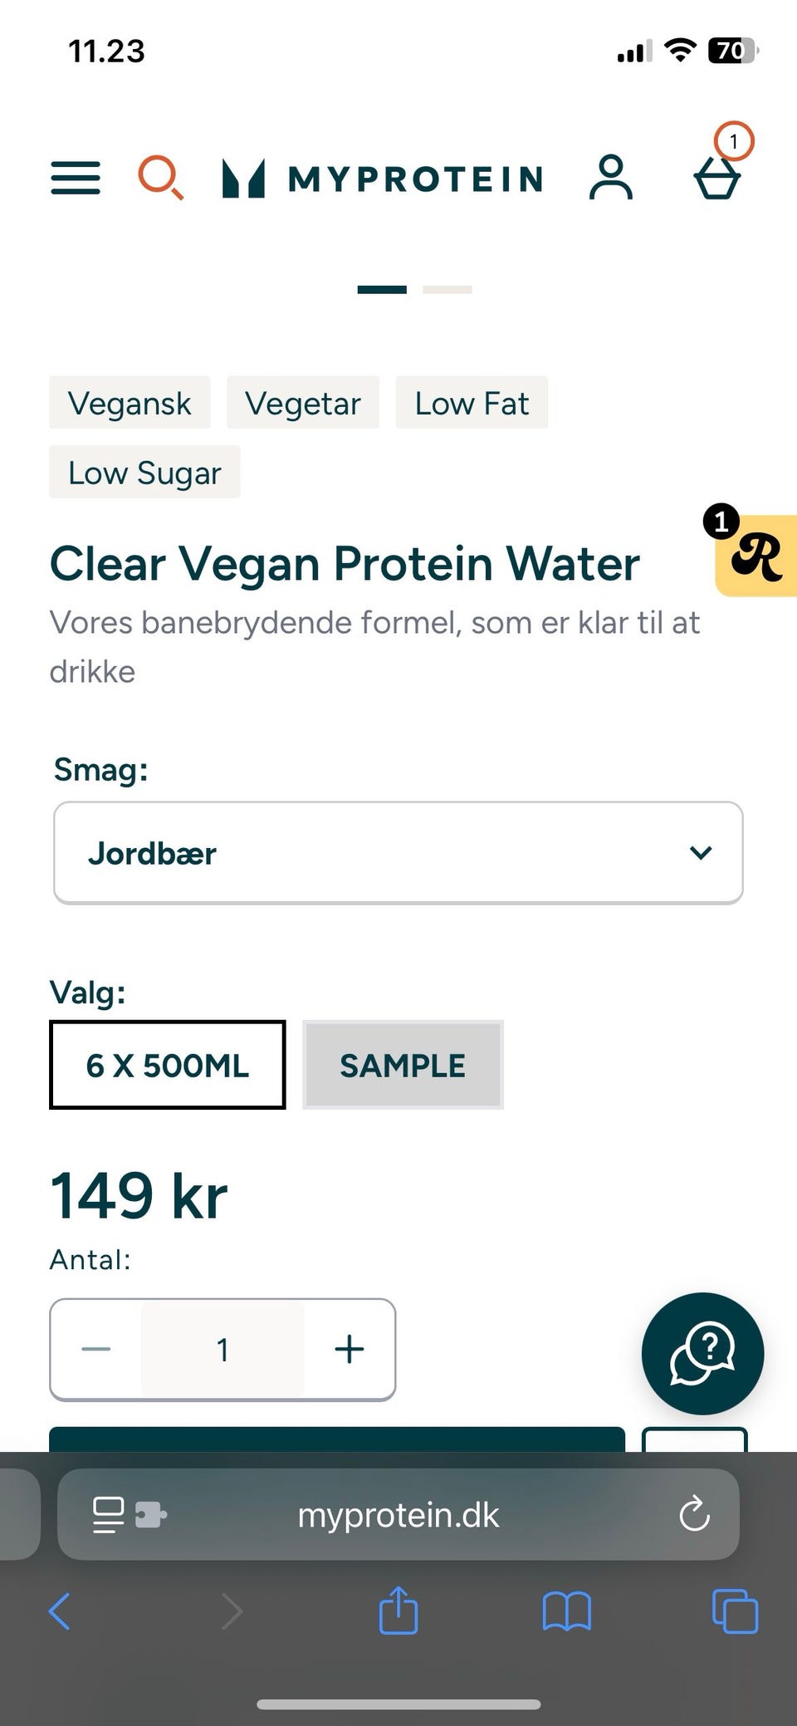Screen dimensions: 797x1726
Task: Decrease quantity with minus button
Action: click(96, 1350)
